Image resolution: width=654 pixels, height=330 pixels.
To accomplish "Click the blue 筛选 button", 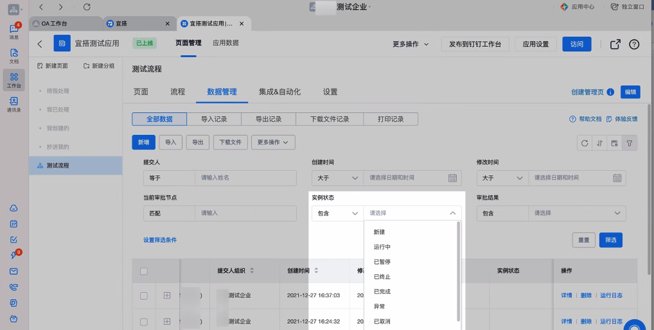I will 610,240.
